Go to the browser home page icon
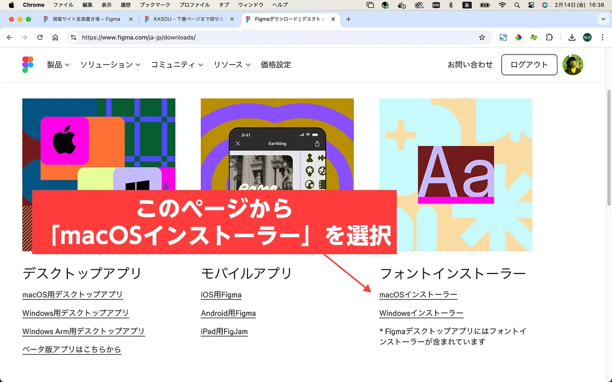The image size is (612, 382). pyautogui.click(x=55, y=37)
